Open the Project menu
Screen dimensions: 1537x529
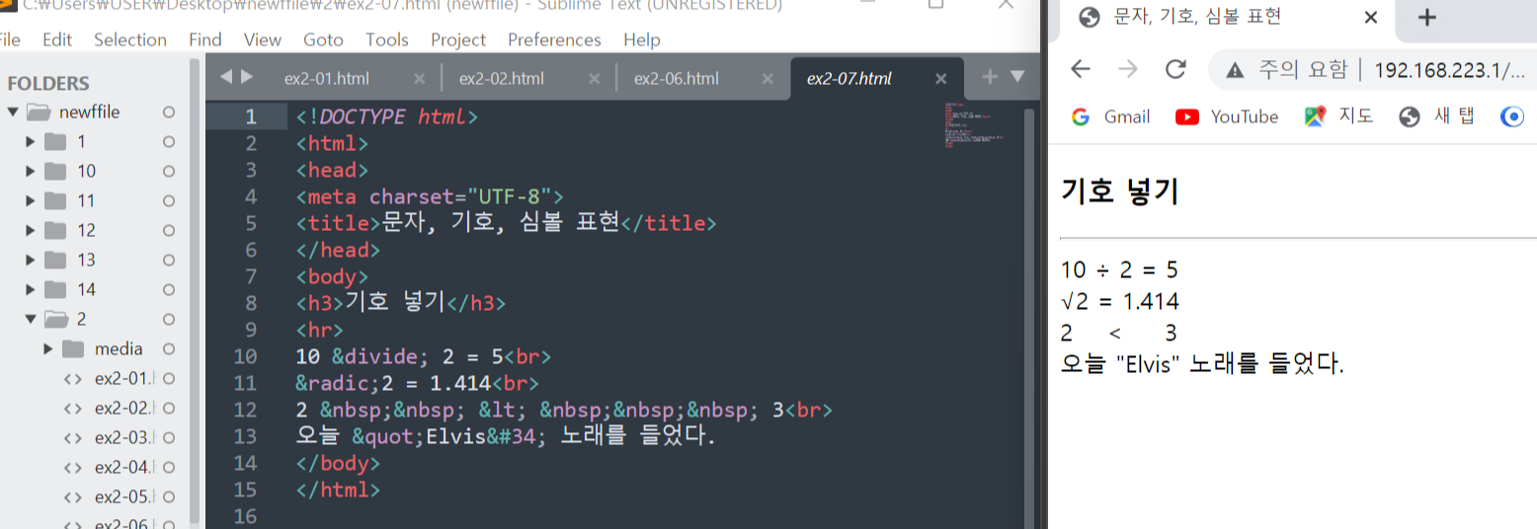(458, 39)
